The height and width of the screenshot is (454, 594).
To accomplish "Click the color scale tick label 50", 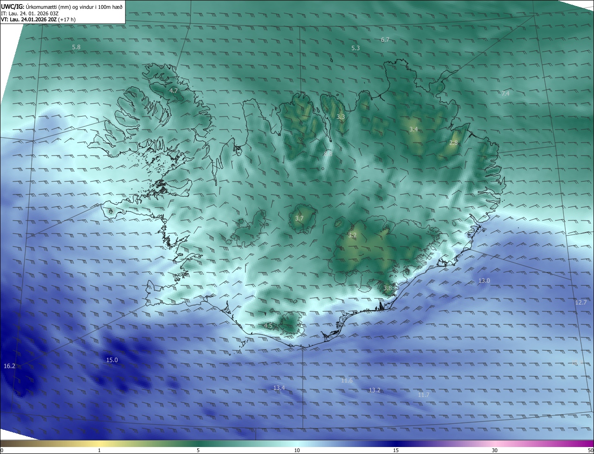I will pos(590,450).
